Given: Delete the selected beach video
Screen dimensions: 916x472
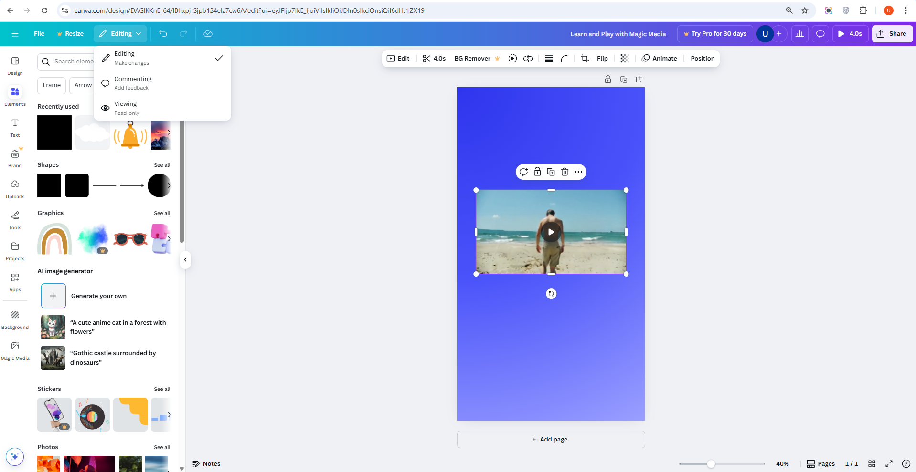Looking at the screenshot, I should tap(565, 172).
